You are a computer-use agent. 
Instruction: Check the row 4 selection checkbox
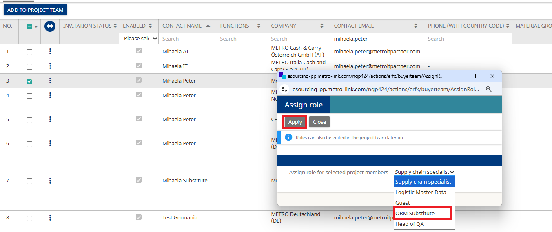29,96
